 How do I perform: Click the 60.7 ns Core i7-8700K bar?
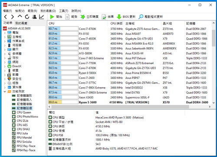[63, 29]
